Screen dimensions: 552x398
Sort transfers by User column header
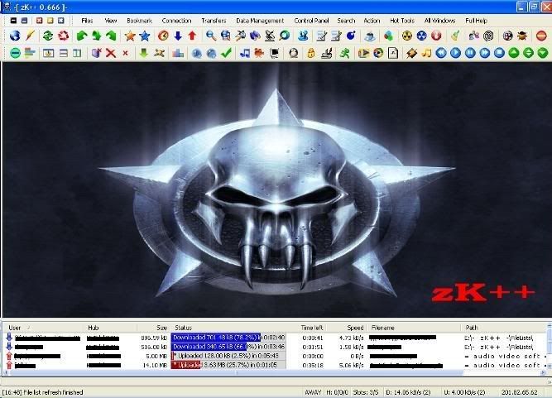45,328
